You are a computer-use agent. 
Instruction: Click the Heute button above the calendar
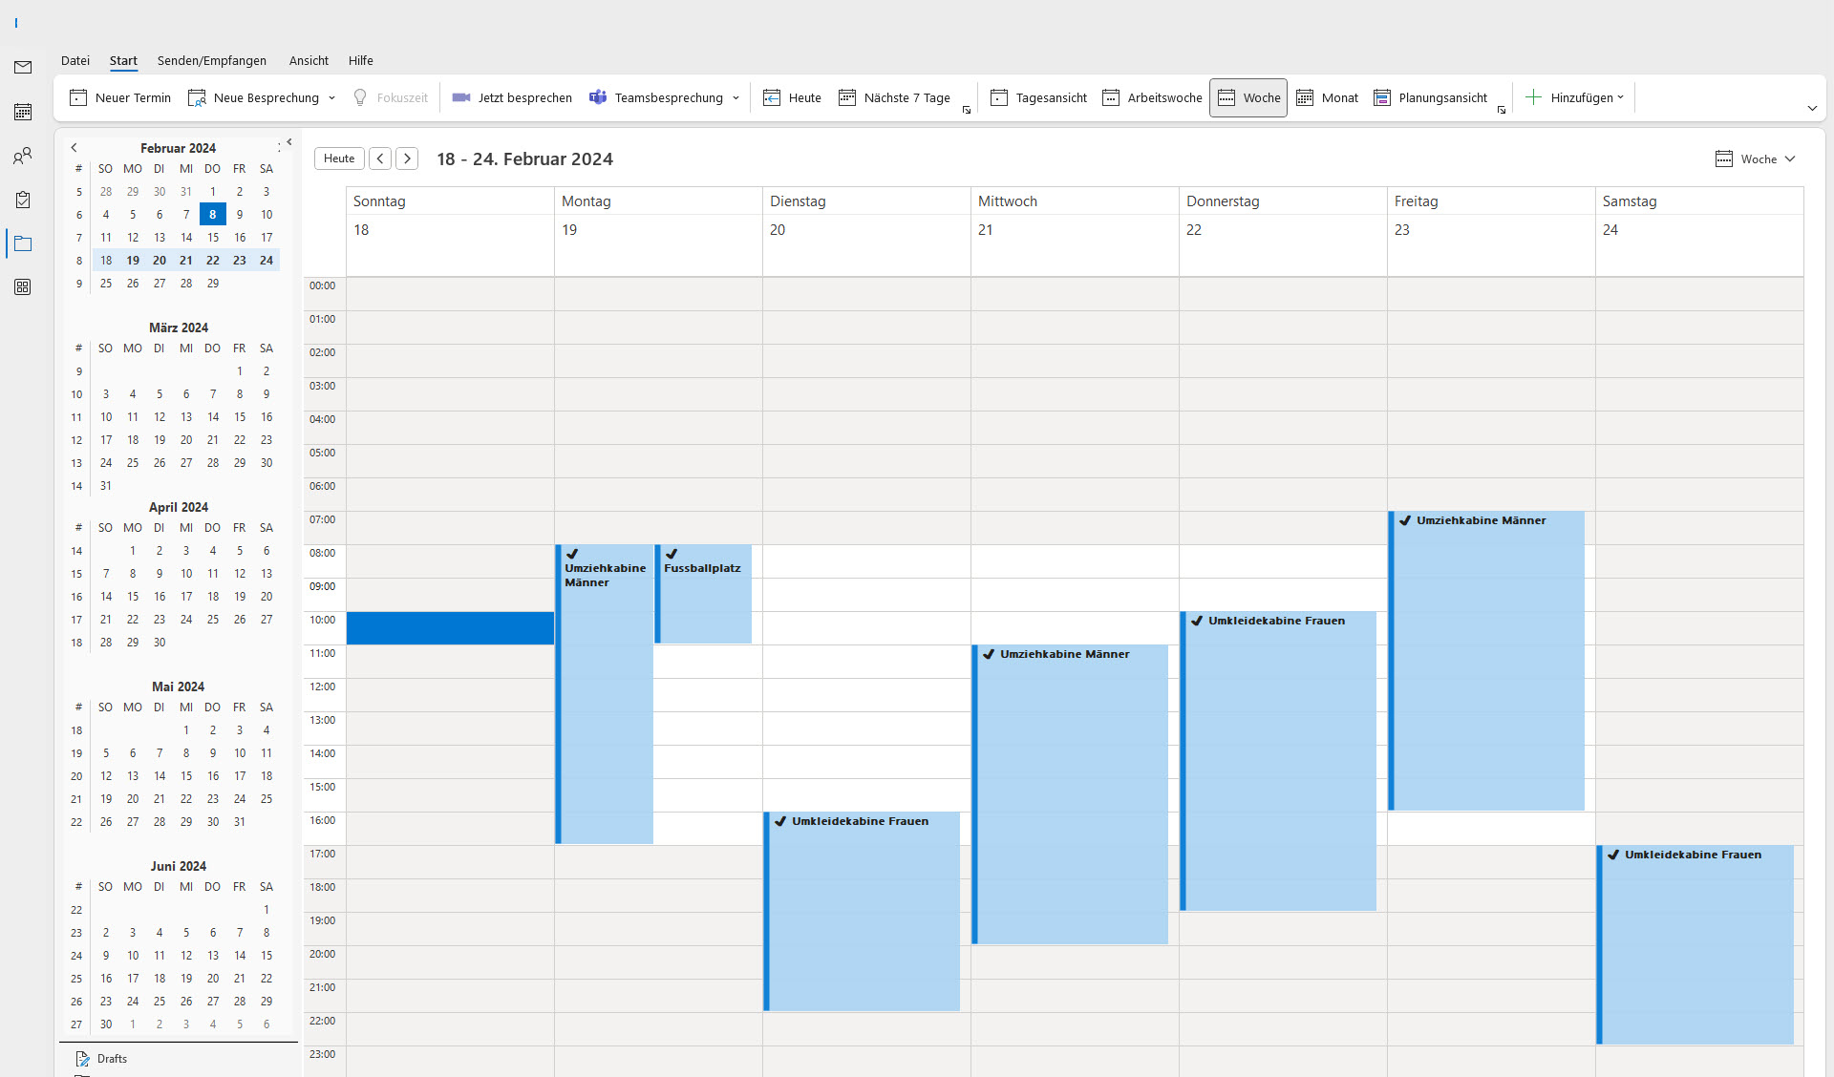[x=339, y=158]
